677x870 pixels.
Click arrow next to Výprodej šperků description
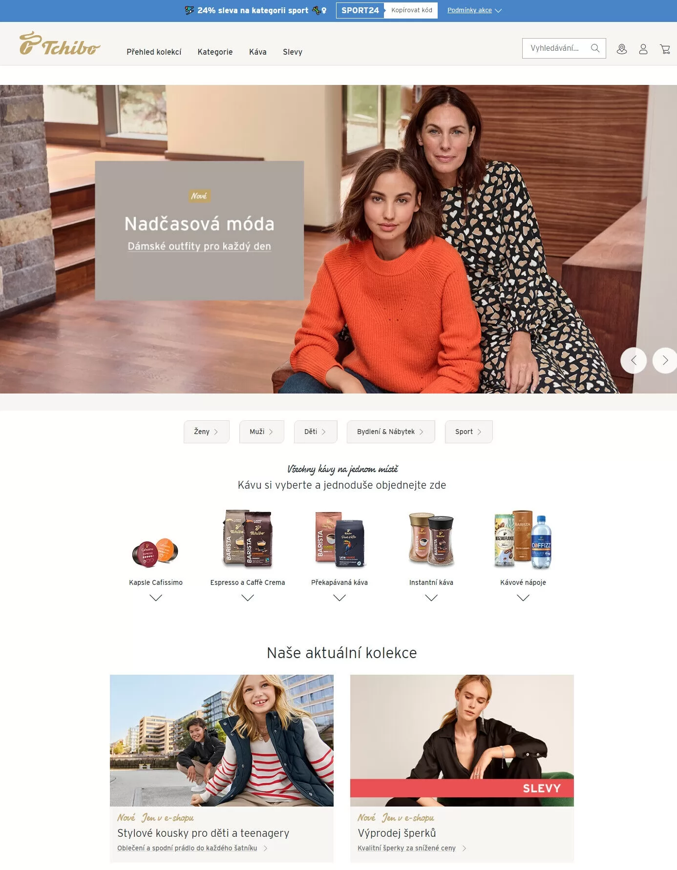(x=464, y=848)
